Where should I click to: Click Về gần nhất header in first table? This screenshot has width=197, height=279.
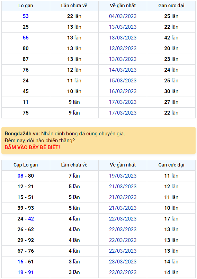point(123,6)
